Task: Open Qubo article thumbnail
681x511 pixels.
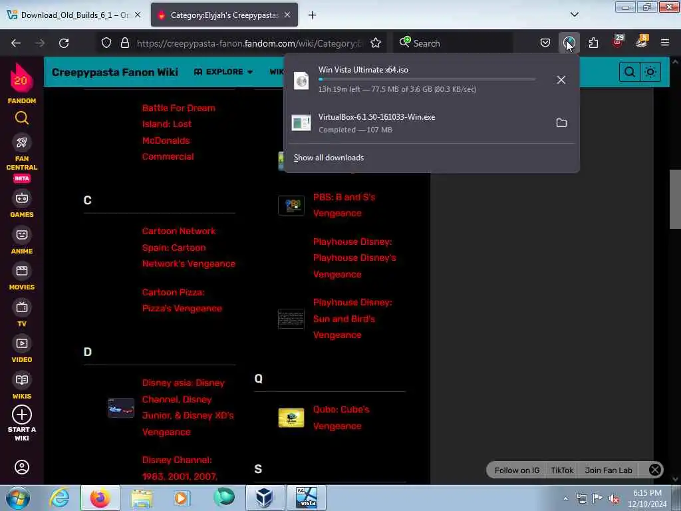Action: tap(291, 418)
